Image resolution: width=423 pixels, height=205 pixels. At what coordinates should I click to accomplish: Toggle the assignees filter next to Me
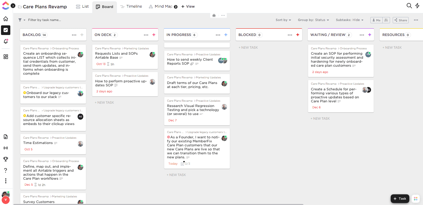coord(386,20)
